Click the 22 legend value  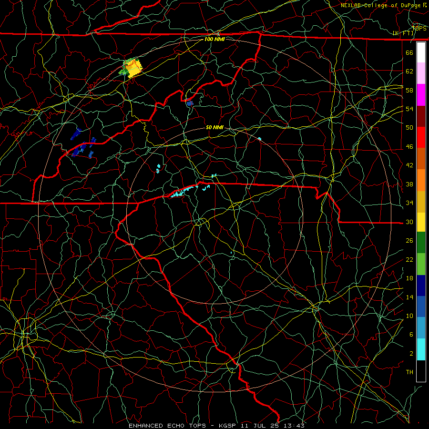[409, 259]
